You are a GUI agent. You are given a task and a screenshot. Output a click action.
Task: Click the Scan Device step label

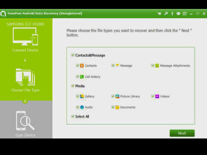point(25,135)
